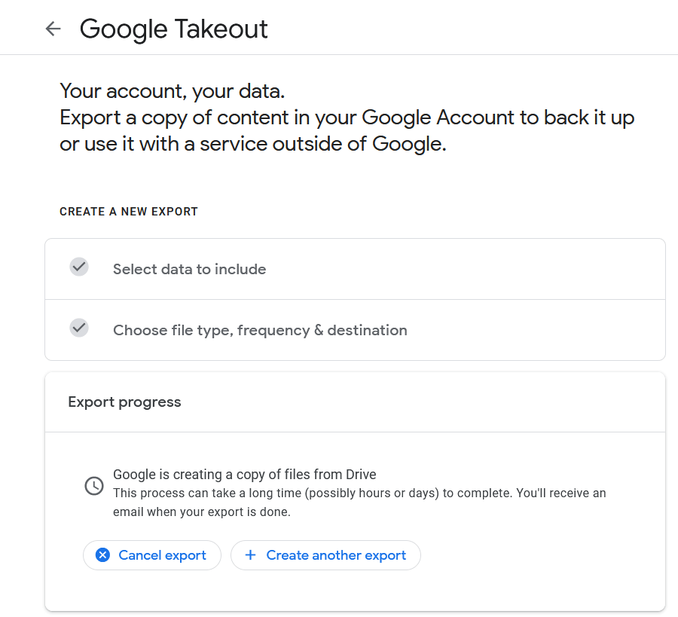
Task: Expand the Select data to include step
Action: (189, 269)
